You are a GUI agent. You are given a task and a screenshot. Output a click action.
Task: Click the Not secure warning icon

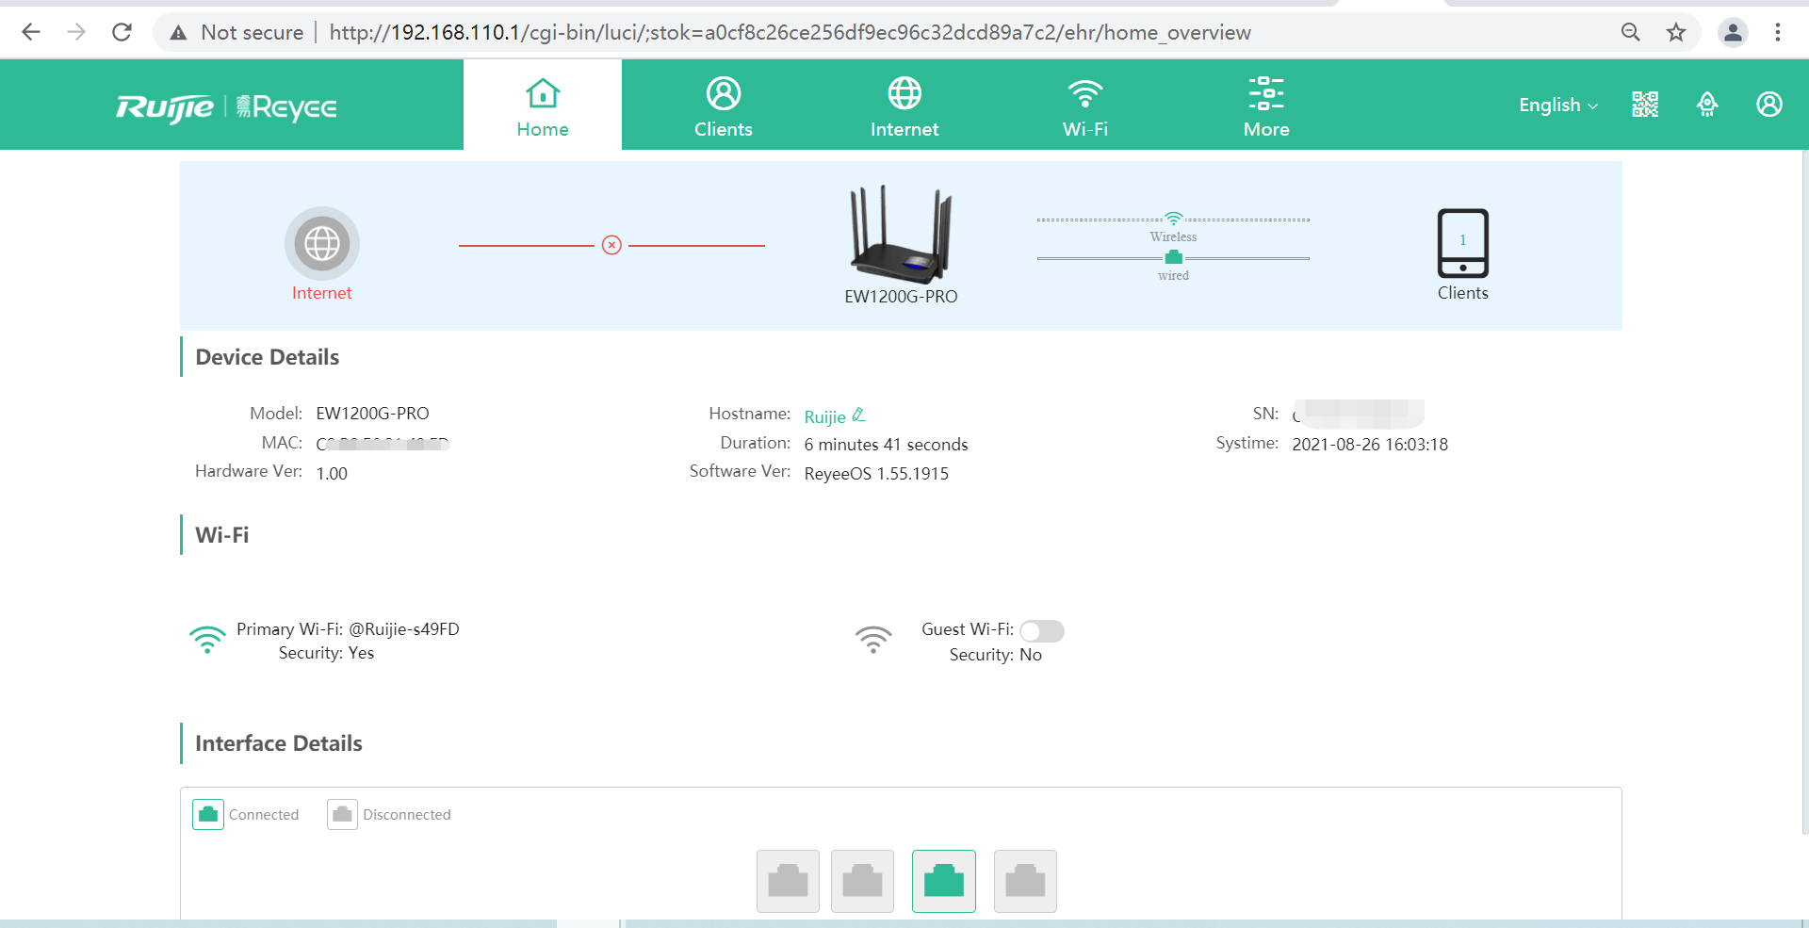178,33
